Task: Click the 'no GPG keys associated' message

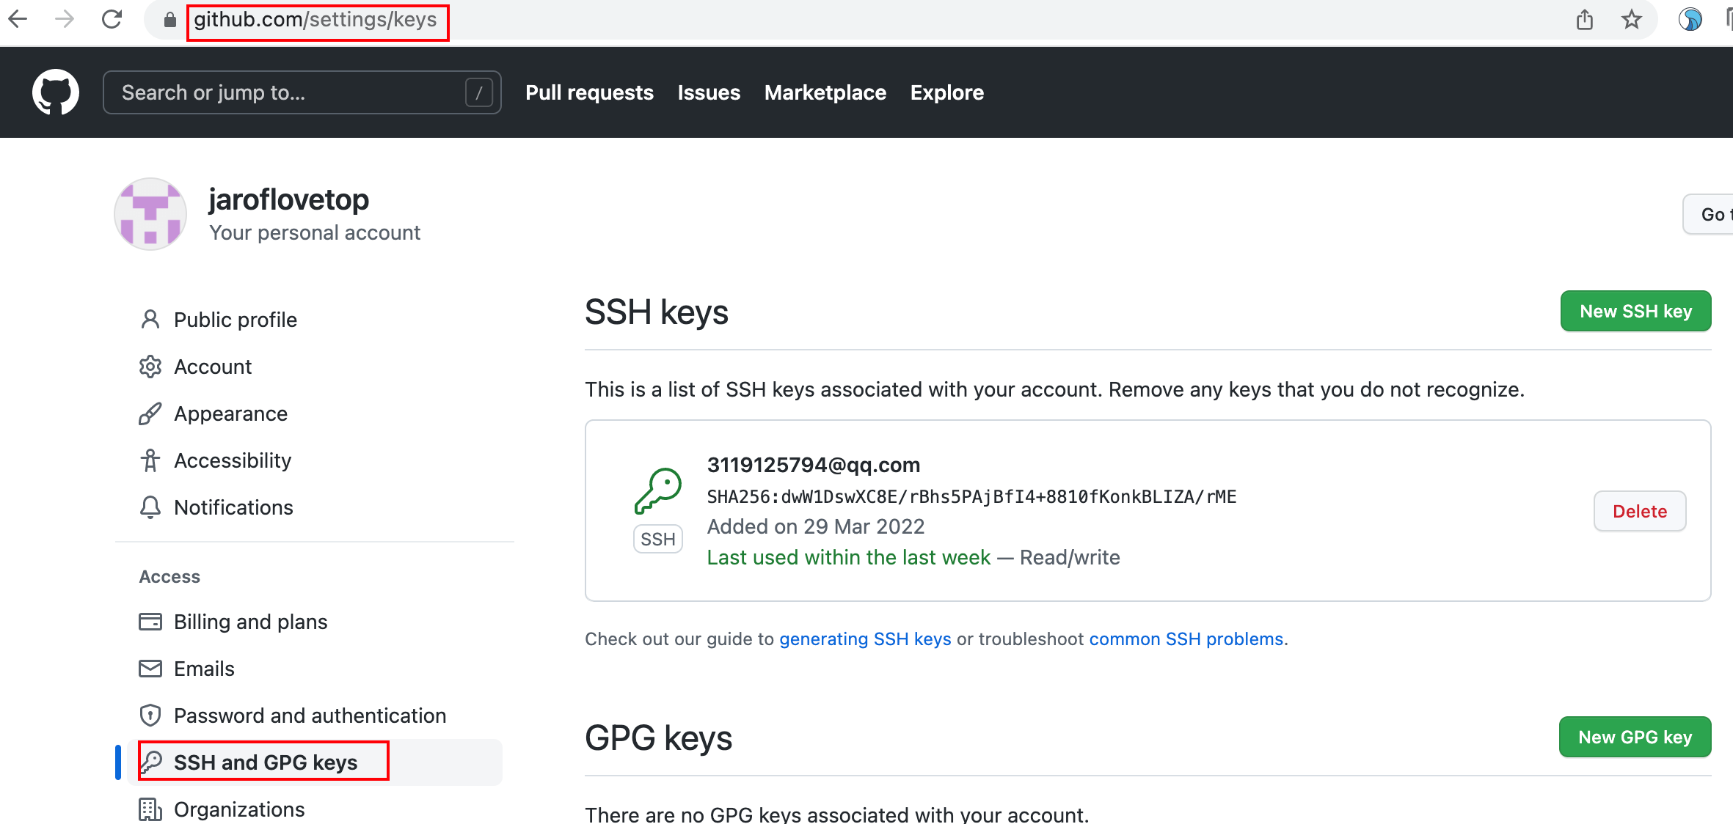Action: coord(836,814)
